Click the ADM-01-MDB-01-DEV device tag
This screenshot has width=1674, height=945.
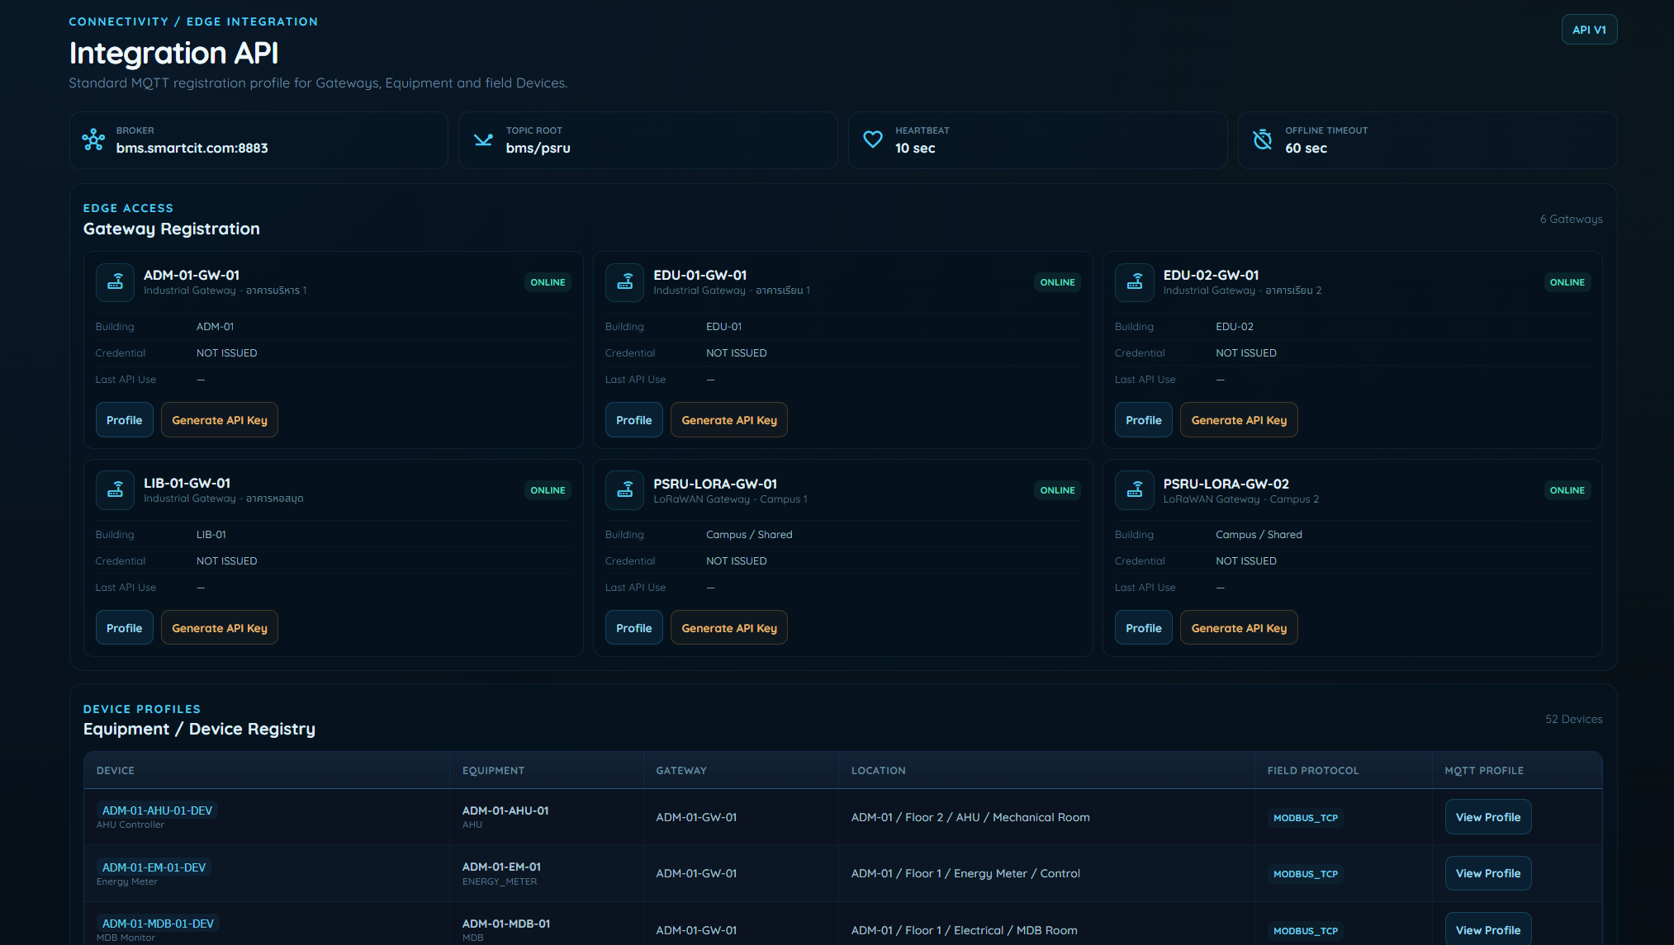pos(158,924)
